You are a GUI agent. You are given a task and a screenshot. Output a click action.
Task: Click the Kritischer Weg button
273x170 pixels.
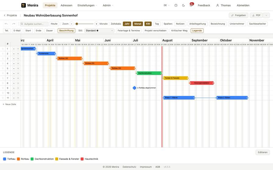coord(179,31)
